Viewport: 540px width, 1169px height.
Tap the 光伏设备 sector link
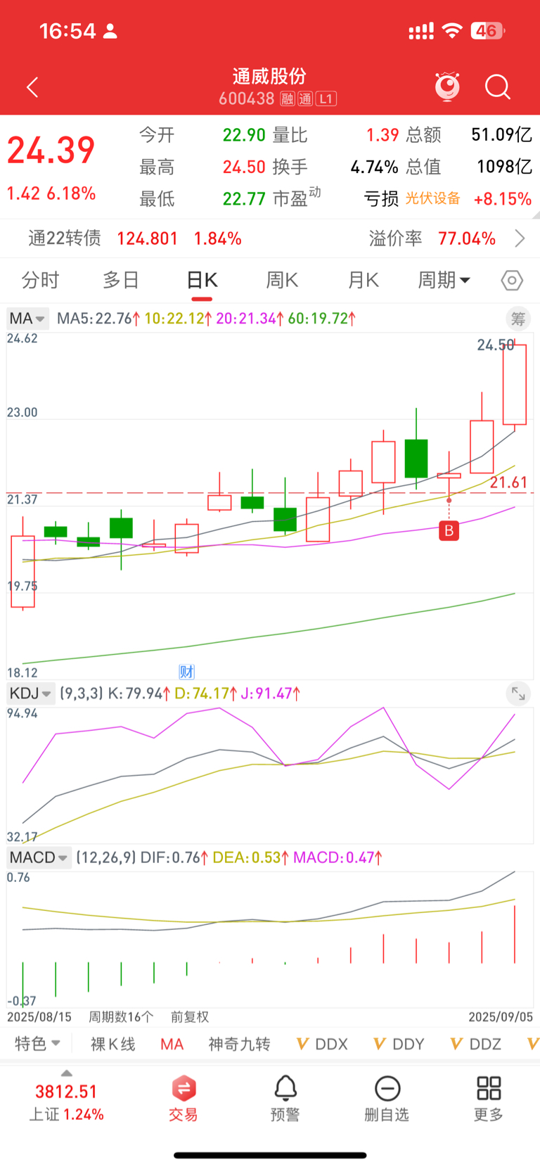coord(432,198)
